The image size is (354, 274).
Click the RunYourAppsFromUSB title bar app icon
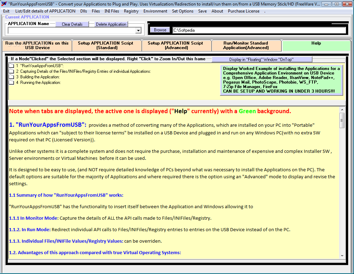(4, 4)
